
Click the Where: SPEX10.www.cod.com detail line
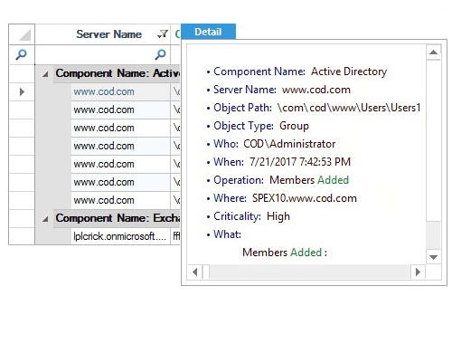tap(282, 198)
